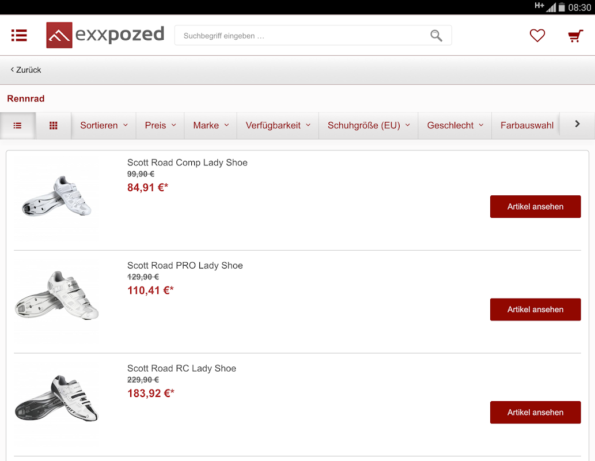Switch to list view layout

point(18,126)
